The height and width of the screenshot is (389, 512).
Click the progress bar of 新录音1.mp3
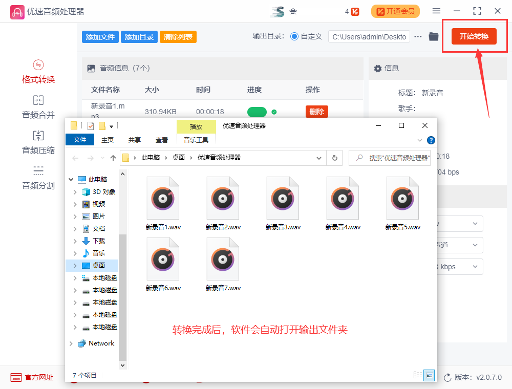coord(257,112)
